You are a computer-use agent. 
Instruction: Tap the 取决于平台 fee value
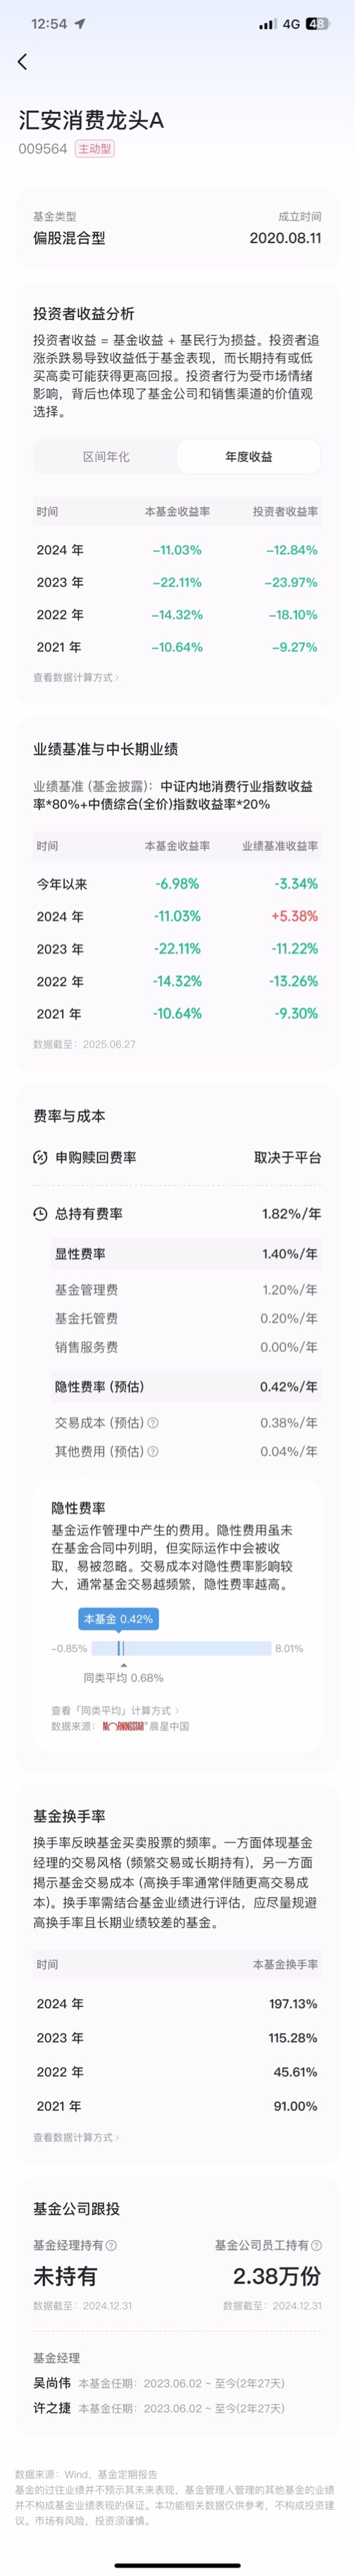click(287, 1157)
